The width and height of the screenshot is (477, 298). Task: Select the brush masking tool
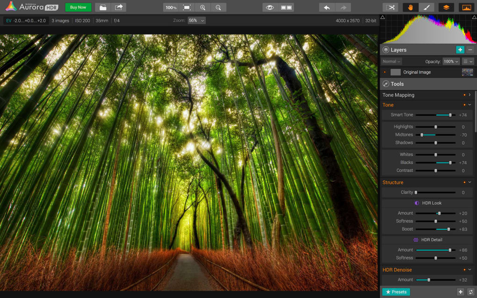pos(426,7)
